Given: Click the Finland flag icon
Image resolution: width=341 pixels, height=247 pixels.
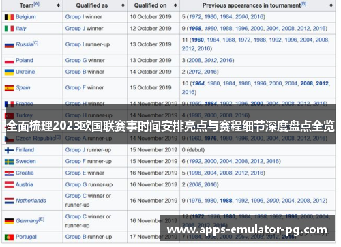Looking at the screenshot, I should pyautogui.click(x=9, y=150).
